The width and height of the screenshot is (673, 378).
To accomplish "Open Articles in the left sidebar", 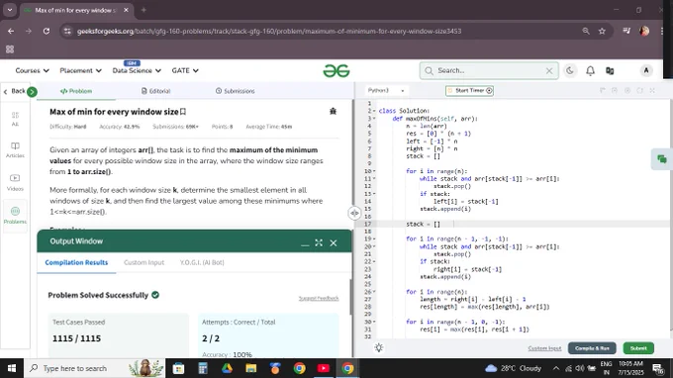I will click(x=15, y=150).
